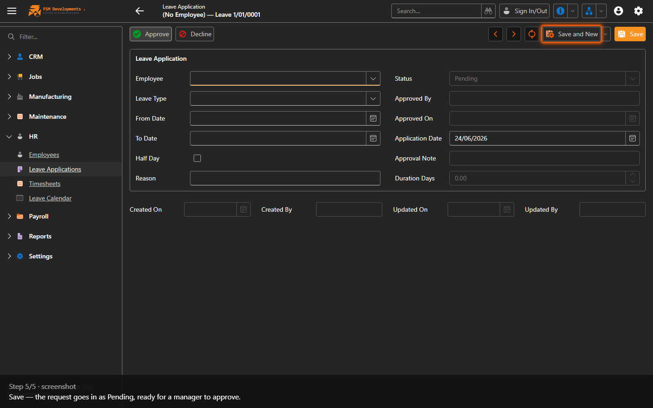653x408 pixels.
Task: Click the organization hierarchy icon
Action: click(x=589, y=11)
